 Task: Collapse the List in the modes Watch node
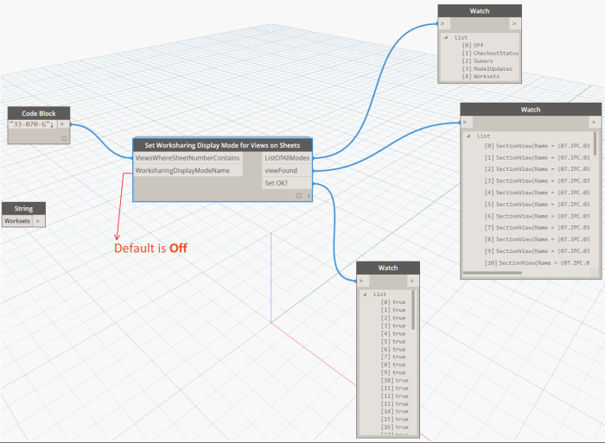click(x=447, y=38)
